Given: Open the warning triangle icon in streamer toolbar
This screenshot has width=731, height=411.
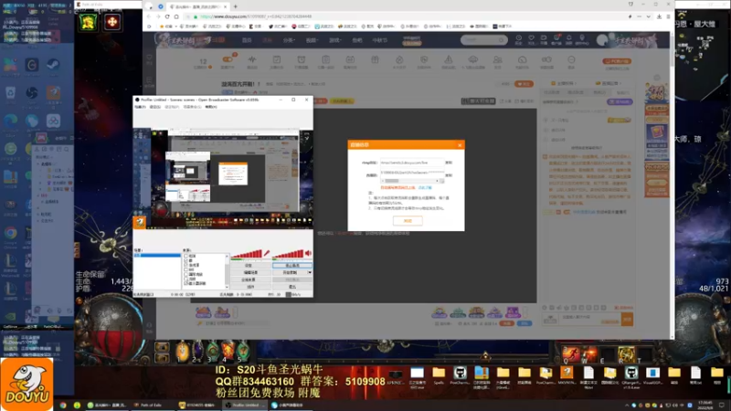Looking at the screenshot, I should pos(448,59).
